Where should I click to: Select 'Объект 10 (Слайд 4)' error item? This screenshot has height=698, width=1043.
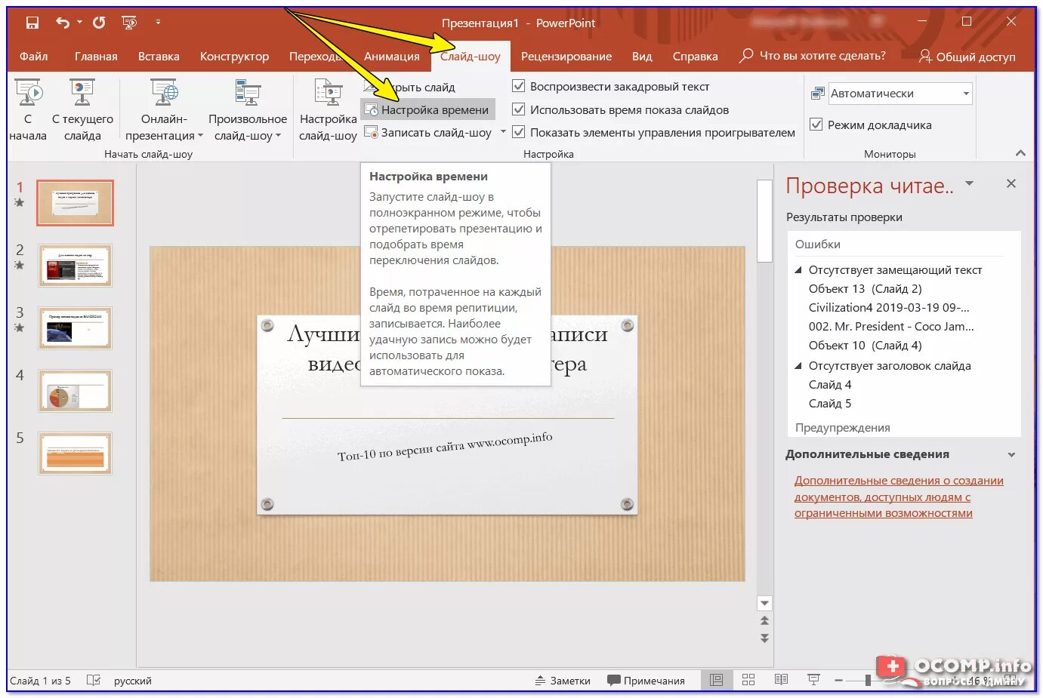coord(866,345)
